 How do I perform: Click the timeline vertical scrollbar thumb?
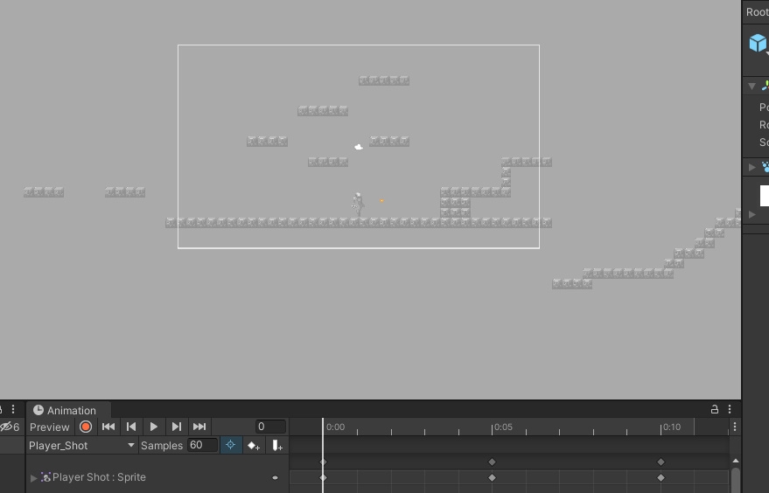[735, 480]
